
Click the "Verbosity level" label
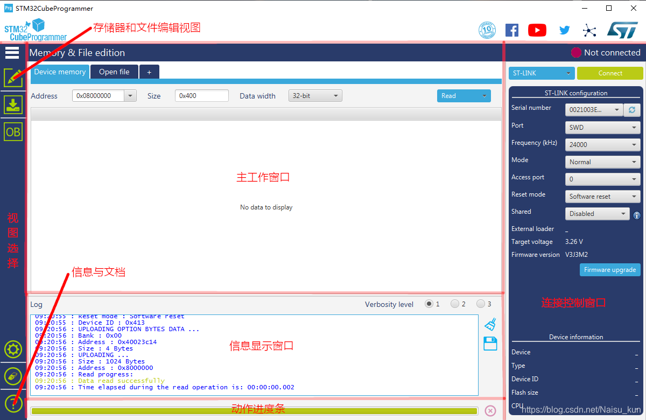(x=389, y=304)
